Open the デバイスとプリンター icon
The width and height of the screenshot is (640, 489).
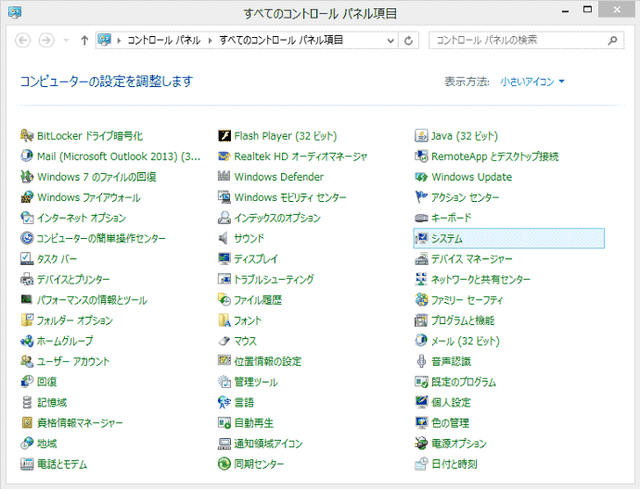click(x=27, y=279)
